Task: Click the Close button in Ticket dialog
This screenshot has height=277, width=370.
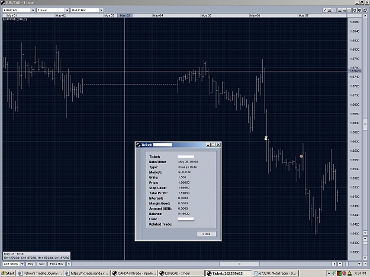Action: (206, 234)
